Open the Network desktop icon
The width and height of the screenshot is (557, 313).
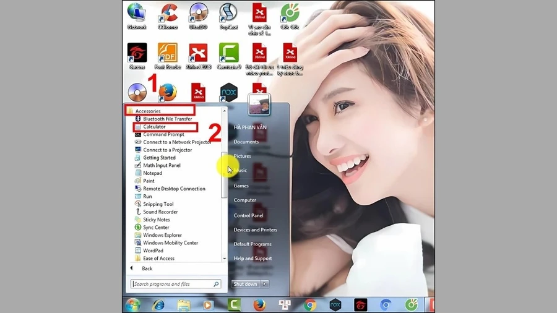(x=137, y=16)
